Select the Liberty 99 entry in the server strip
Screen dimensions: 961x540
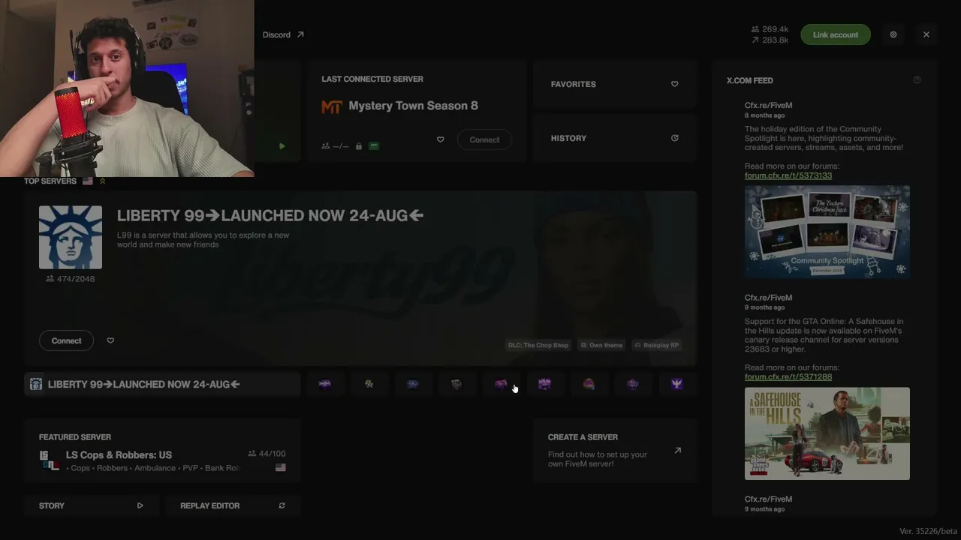point(162,384)
